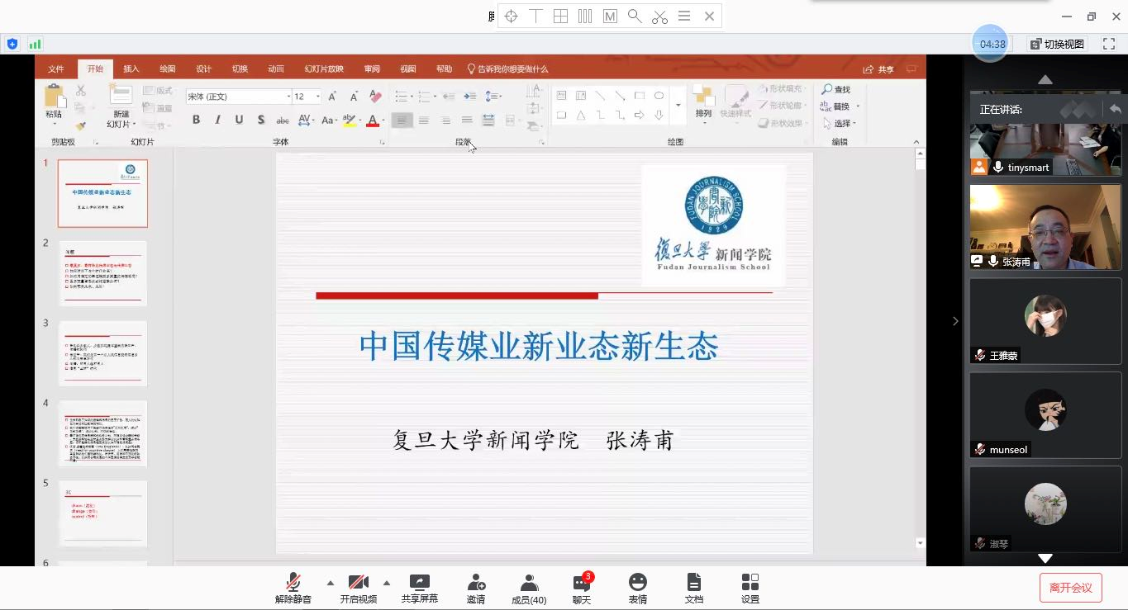The height and width of the screenshot is (610, 1128).
Task: Enter full screen meeting view
Action: (x=1109, y=44)
